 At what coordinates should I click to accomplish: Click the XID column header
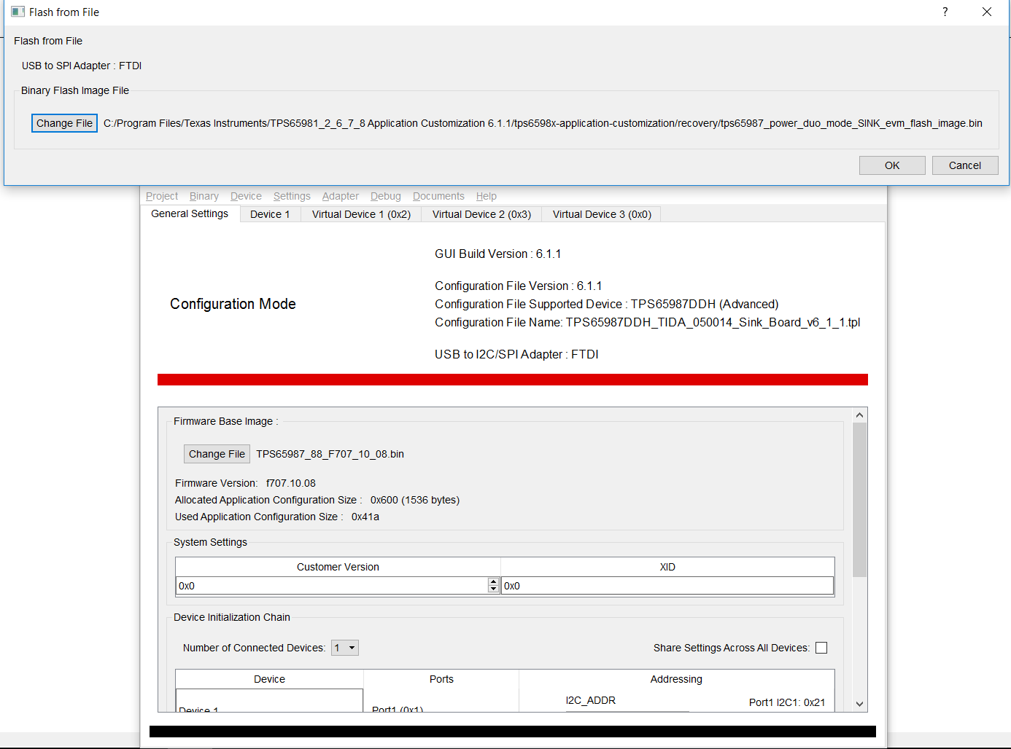pos(667,567)
